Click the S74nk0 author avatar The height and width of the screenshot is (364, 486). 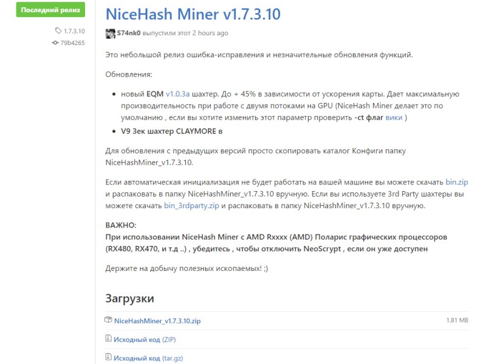[110, 33]
